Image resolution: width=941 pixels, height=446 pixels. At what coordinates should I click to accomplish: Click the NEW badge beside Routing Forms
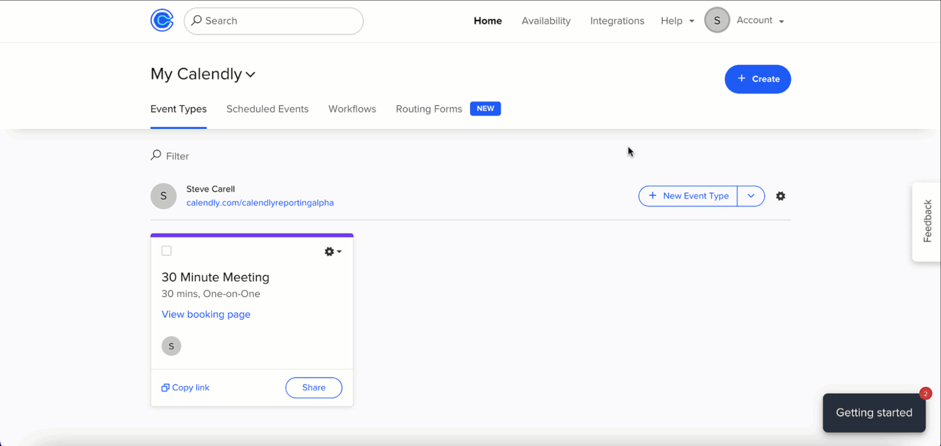[485, 109]
